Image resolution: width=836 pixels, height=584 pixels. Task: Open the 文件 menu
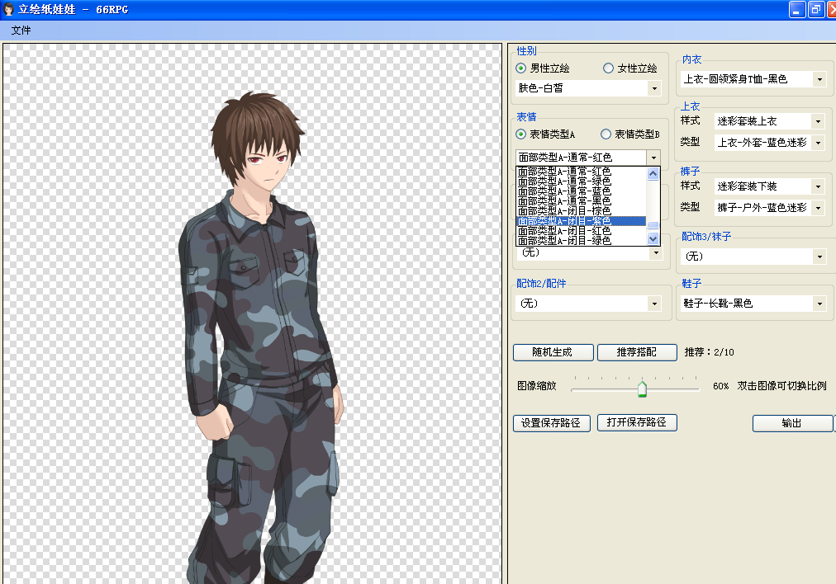point(21,31)
